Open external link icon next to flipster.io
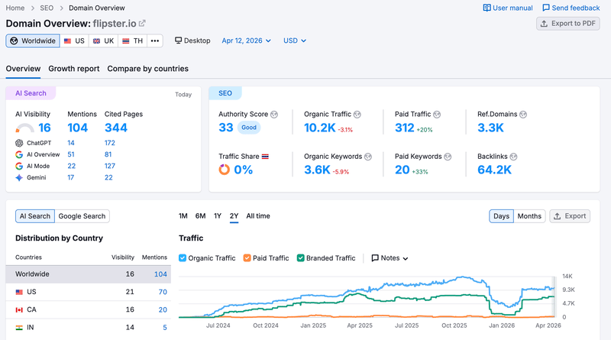611x340 pixels. pos(142,24)
